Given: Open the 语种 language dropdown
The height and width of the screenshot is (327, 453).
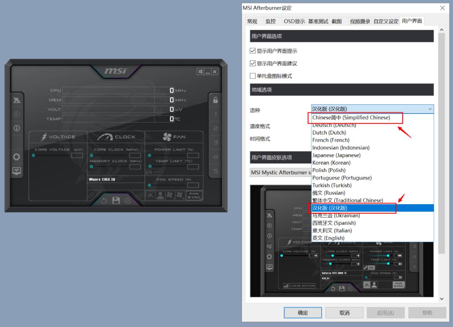Looking at the screenshot, I should [x=430, y=109].
